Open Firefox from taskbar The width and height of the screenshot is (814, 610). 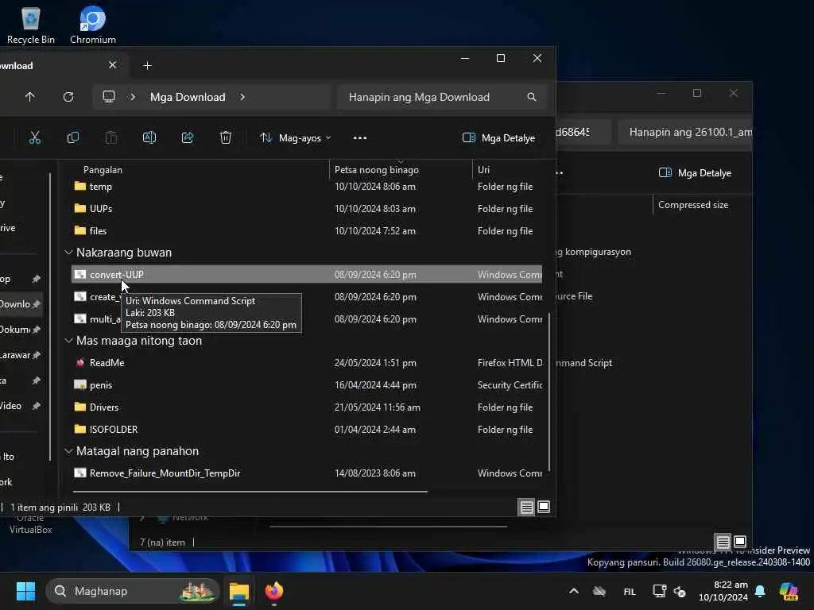point(274,591)
